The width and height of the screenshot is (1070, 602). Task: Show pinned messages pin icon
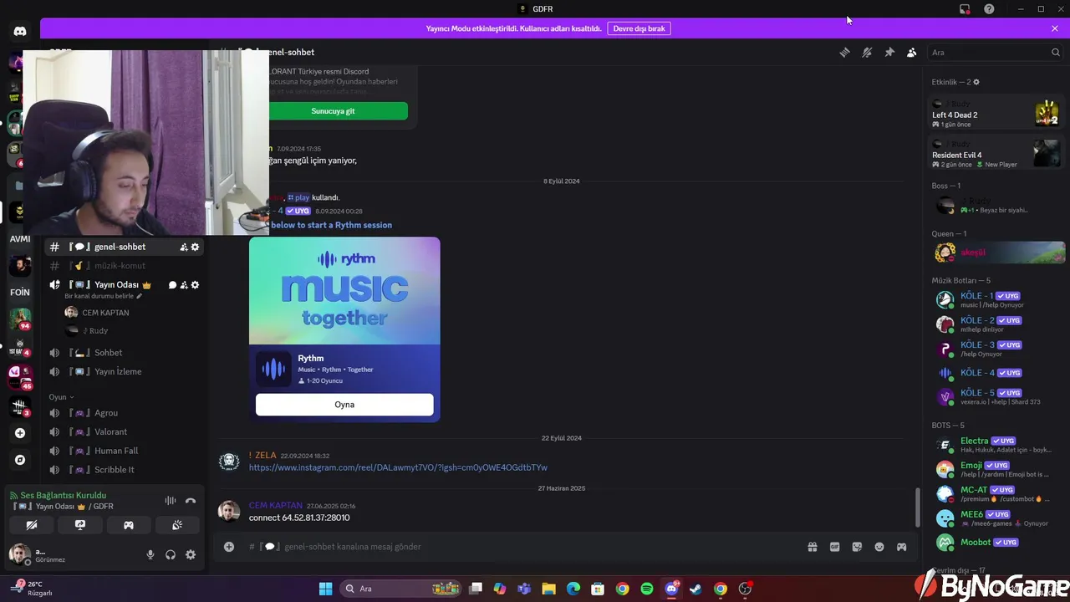pos(889,52)
